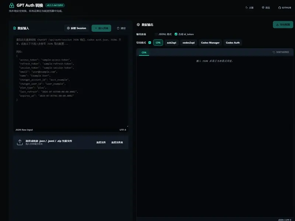Uncheck the id_token checkbox
This screenshot has height=221, width=295.
click(176, 34)
